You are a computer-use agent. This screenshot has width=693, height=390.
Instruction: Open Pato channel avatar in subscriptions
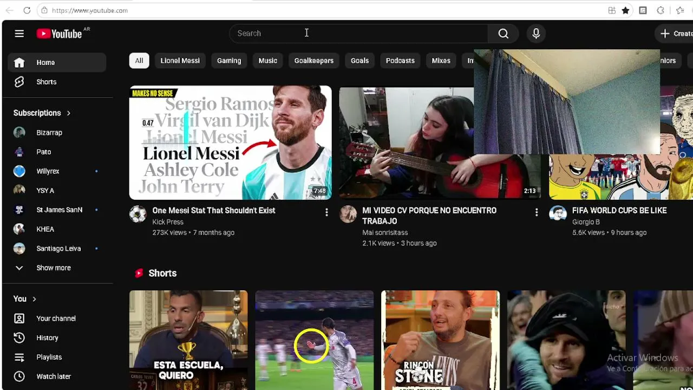pyautogui.click(x=19, y=152)
